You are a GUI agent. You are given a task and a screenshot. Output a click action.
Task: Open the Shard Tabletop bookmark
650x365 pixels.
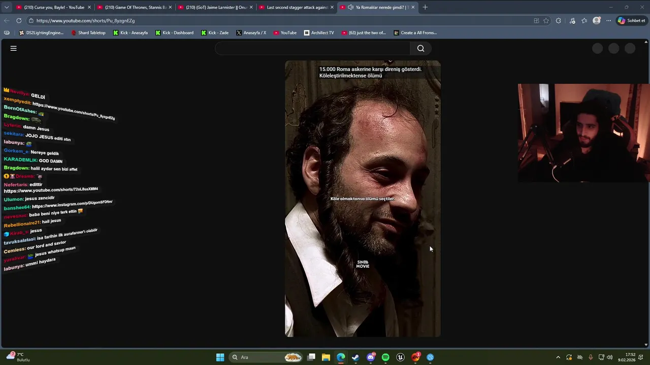[x=88, y=33]
